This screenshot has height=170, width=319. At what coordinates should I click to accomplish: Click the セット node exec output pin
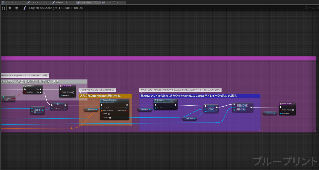tap(65, 105)
